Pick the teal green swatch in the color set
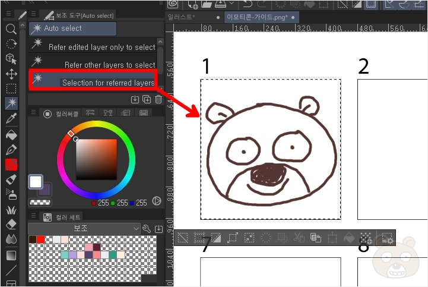The width and height of the screenshot is (428, 287). [x=112, y=255]
